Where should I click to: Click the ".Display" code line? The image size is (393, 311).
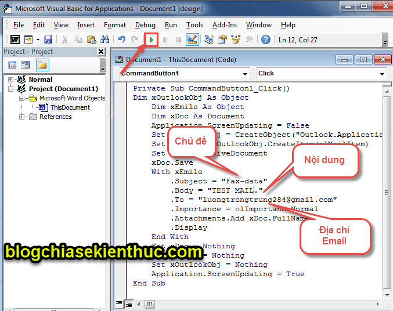click(x=189, y=227)
